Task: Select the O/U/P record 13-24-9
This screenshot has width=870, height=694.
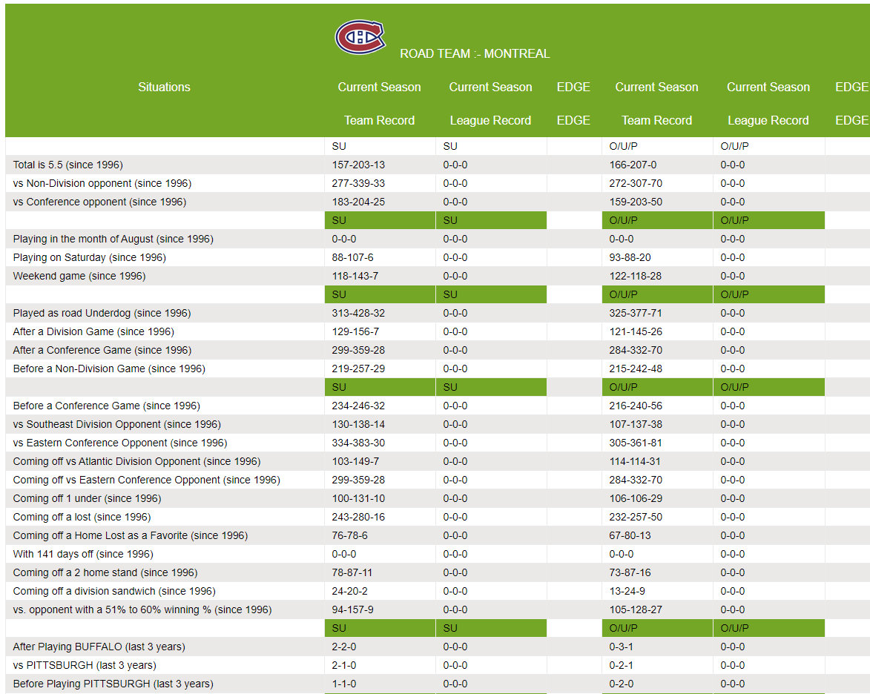Action: 627,591
